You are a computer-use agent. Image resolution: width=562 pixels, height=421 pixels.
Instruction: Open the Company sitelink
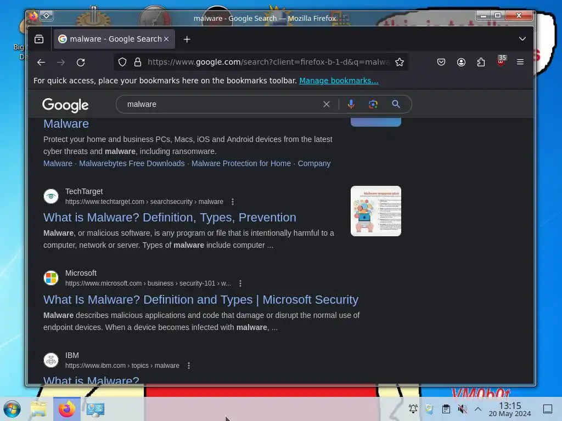point(314,163)
